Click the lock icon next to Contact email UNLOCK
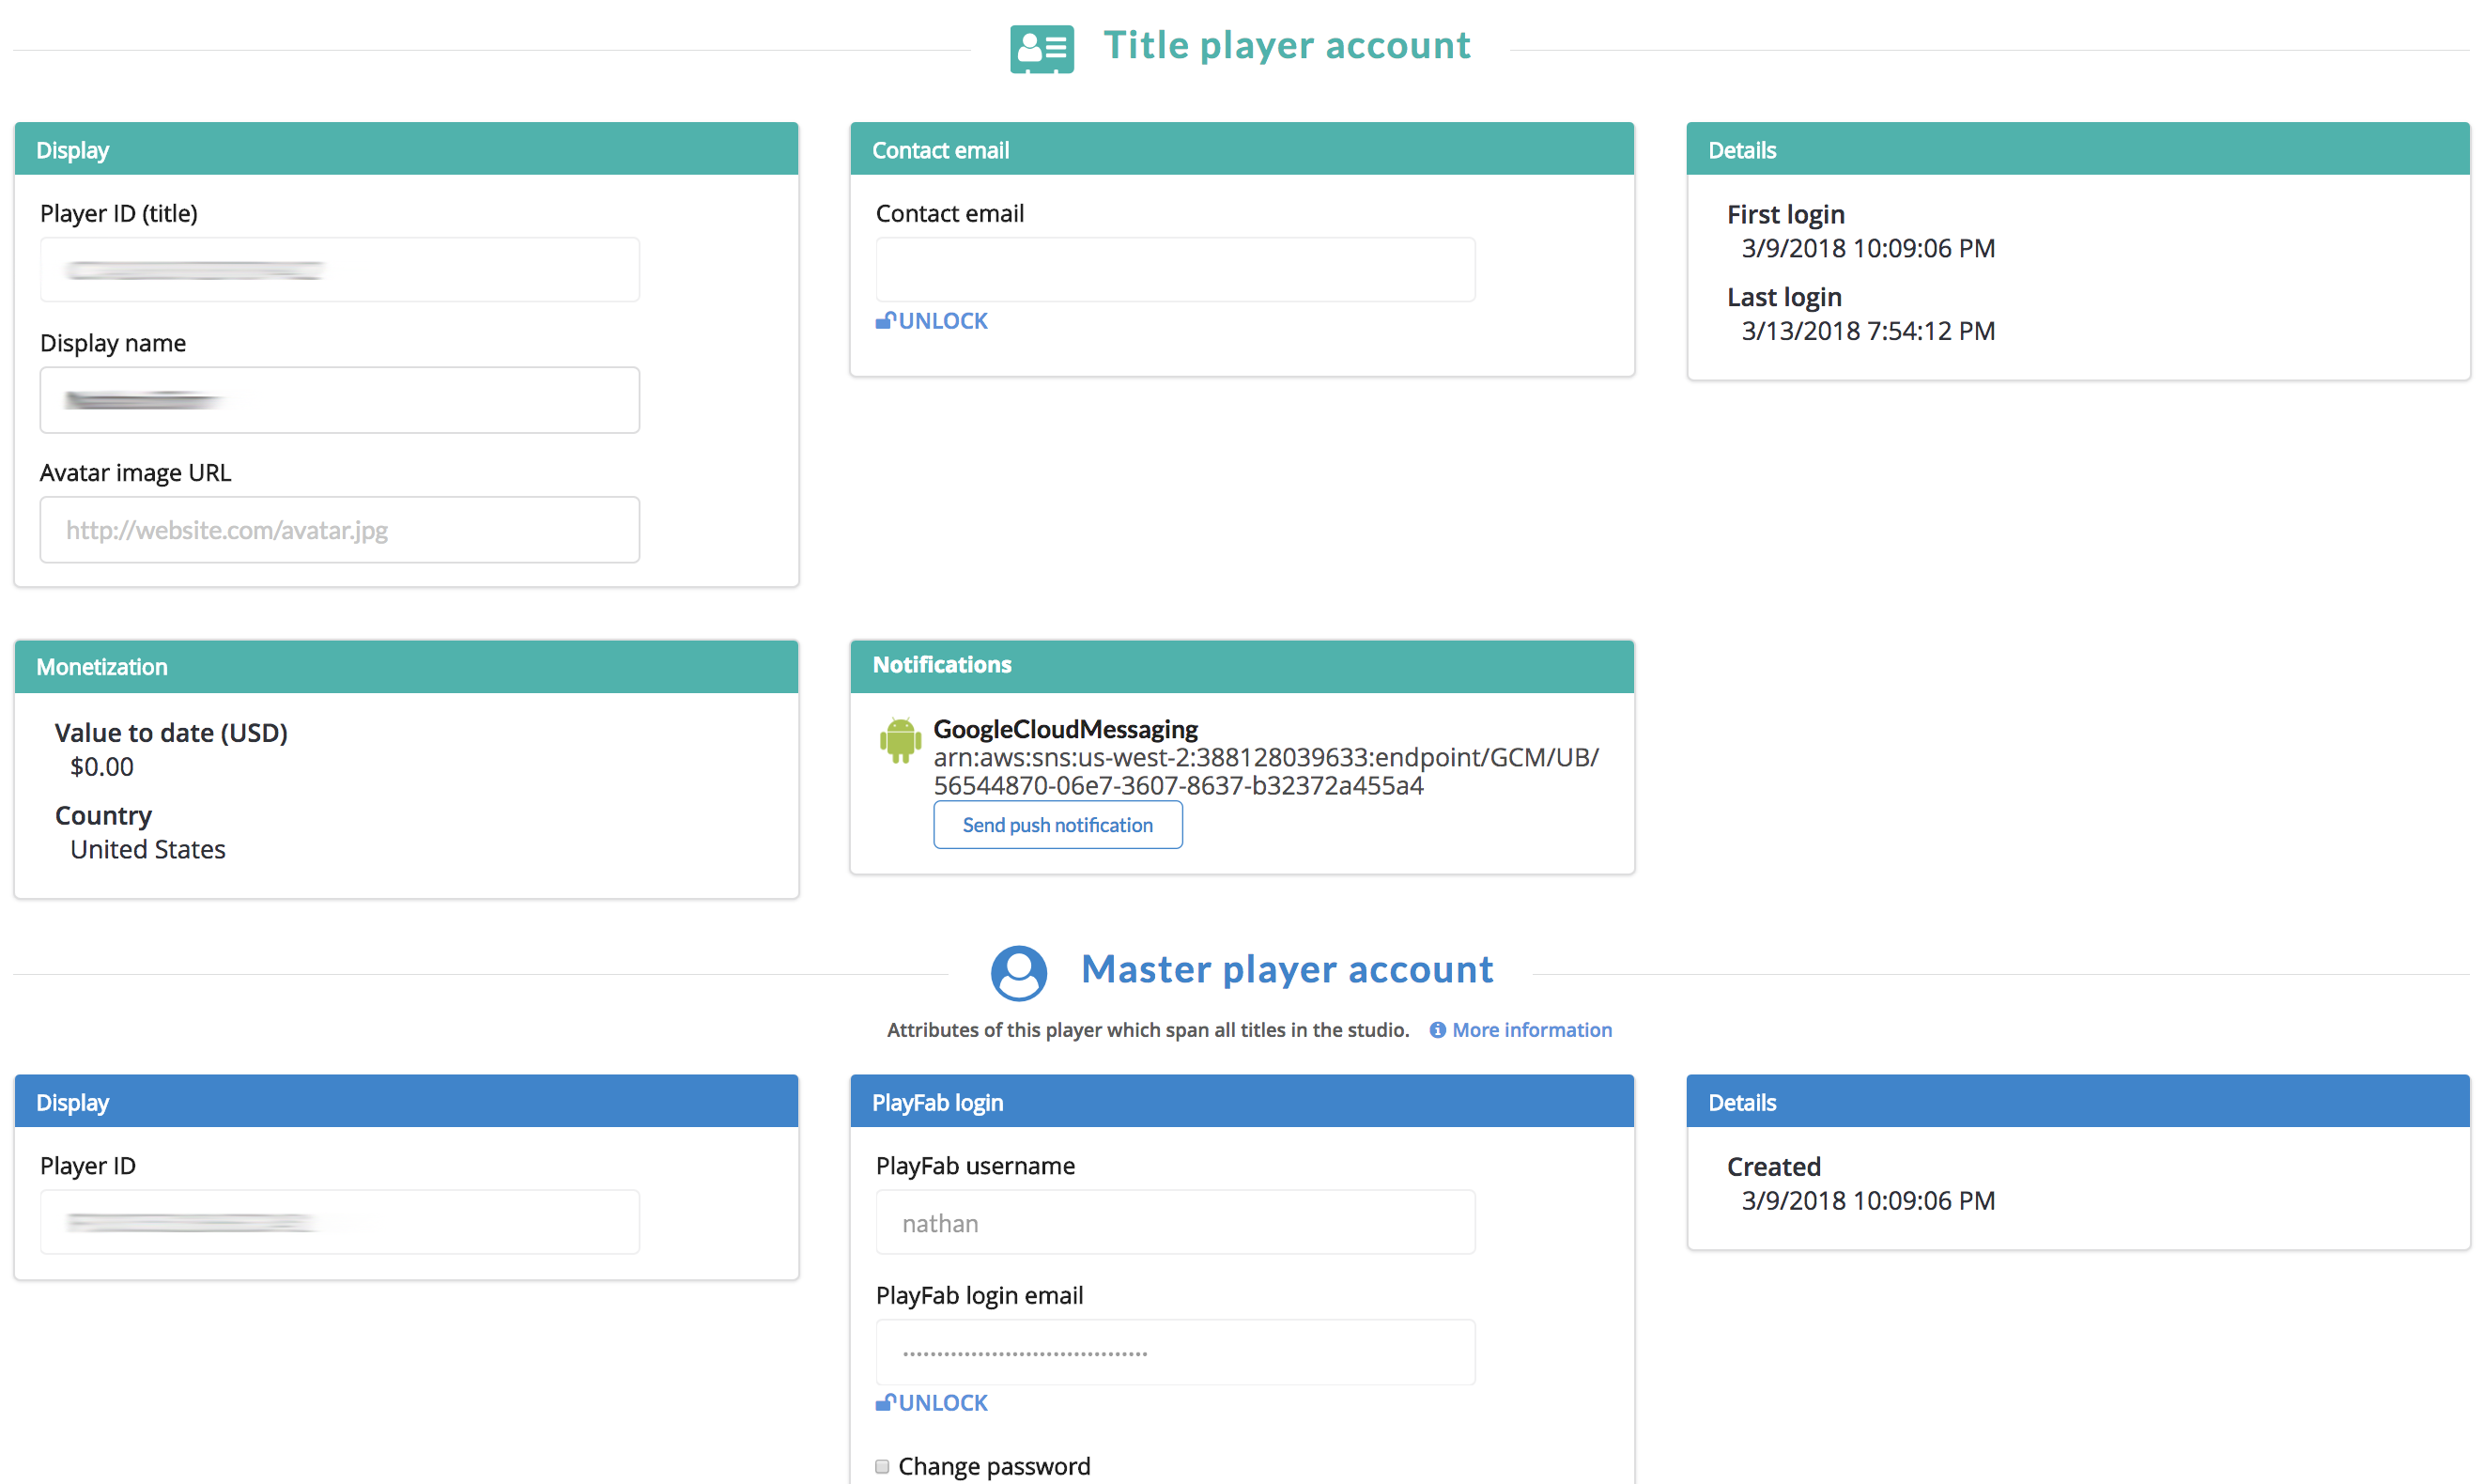Screen dimensions: 2485x1484 pos(886,320)
